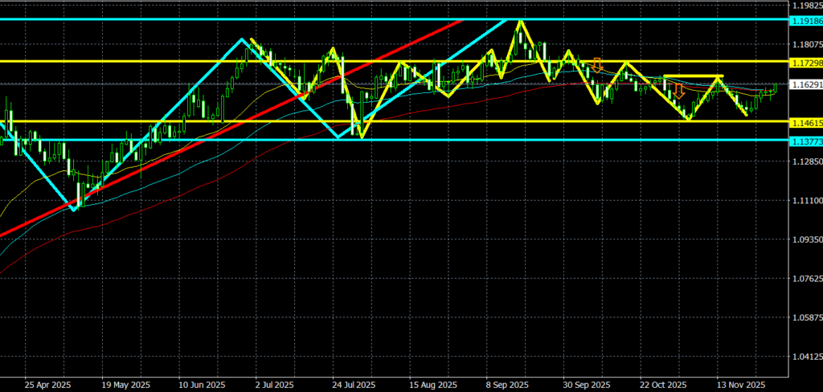
Task: Select short yellow horizontal segment above November candles
Action: point(693,76)
